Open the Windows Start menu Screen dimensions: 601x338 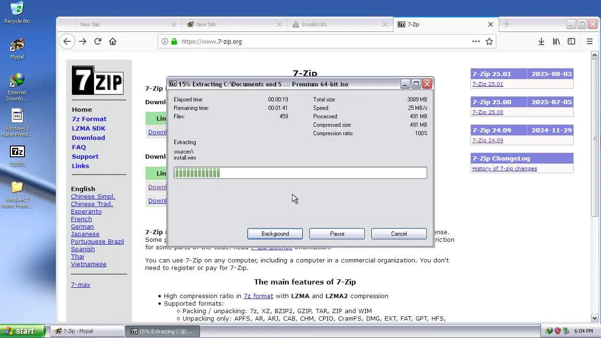(x=23, y=331)
